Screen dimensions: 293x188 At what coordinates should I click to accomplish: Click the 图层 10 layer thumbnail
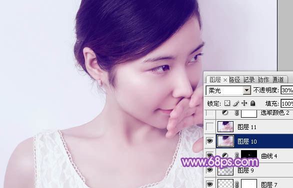225,141
